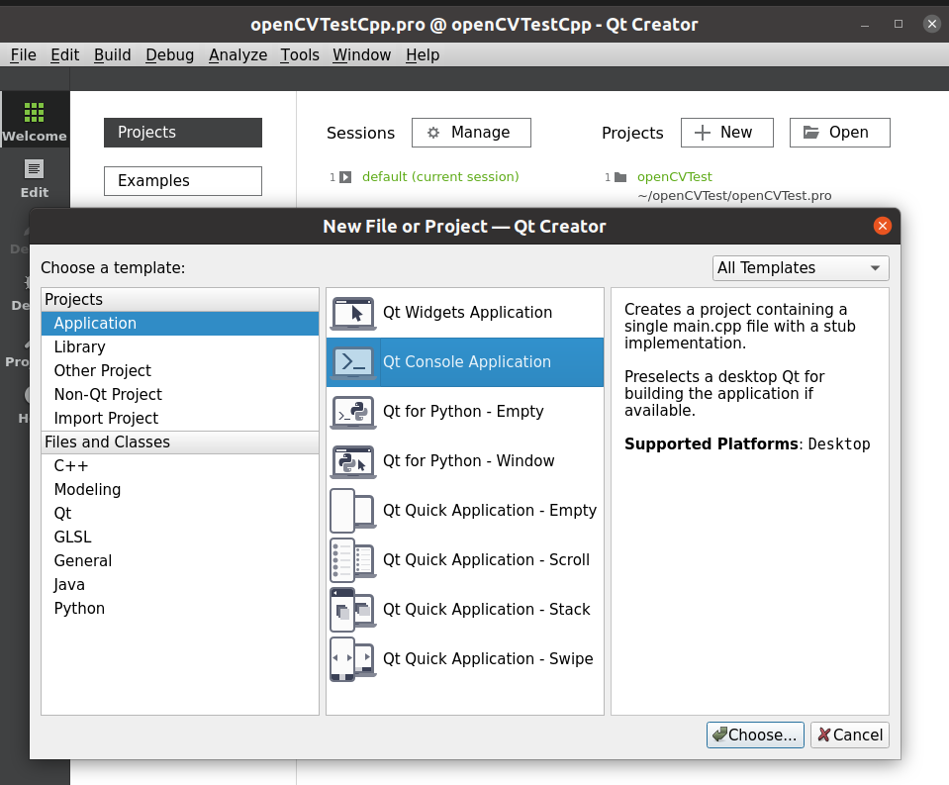The width and height of the screenshot is (949, 785).
Task: Open the All Templates filter dropdown
Action: (801, 268)
